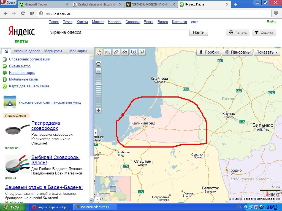Open the Маркет link
Viewport: 282px width, 211px height.
pos(98,22)
